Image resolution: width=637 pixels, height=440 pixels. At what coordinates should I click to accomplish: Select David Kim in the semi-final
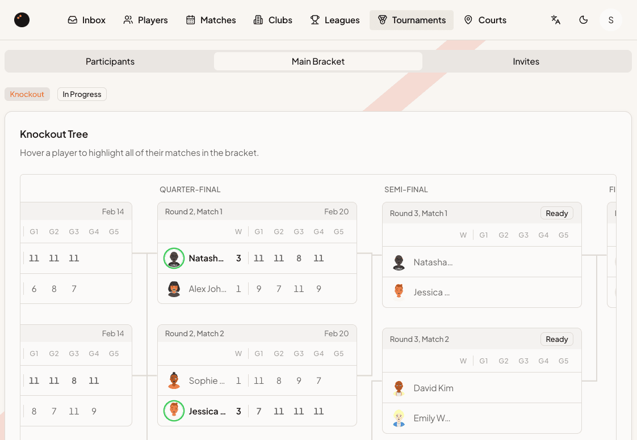click(x=433, y=388)
